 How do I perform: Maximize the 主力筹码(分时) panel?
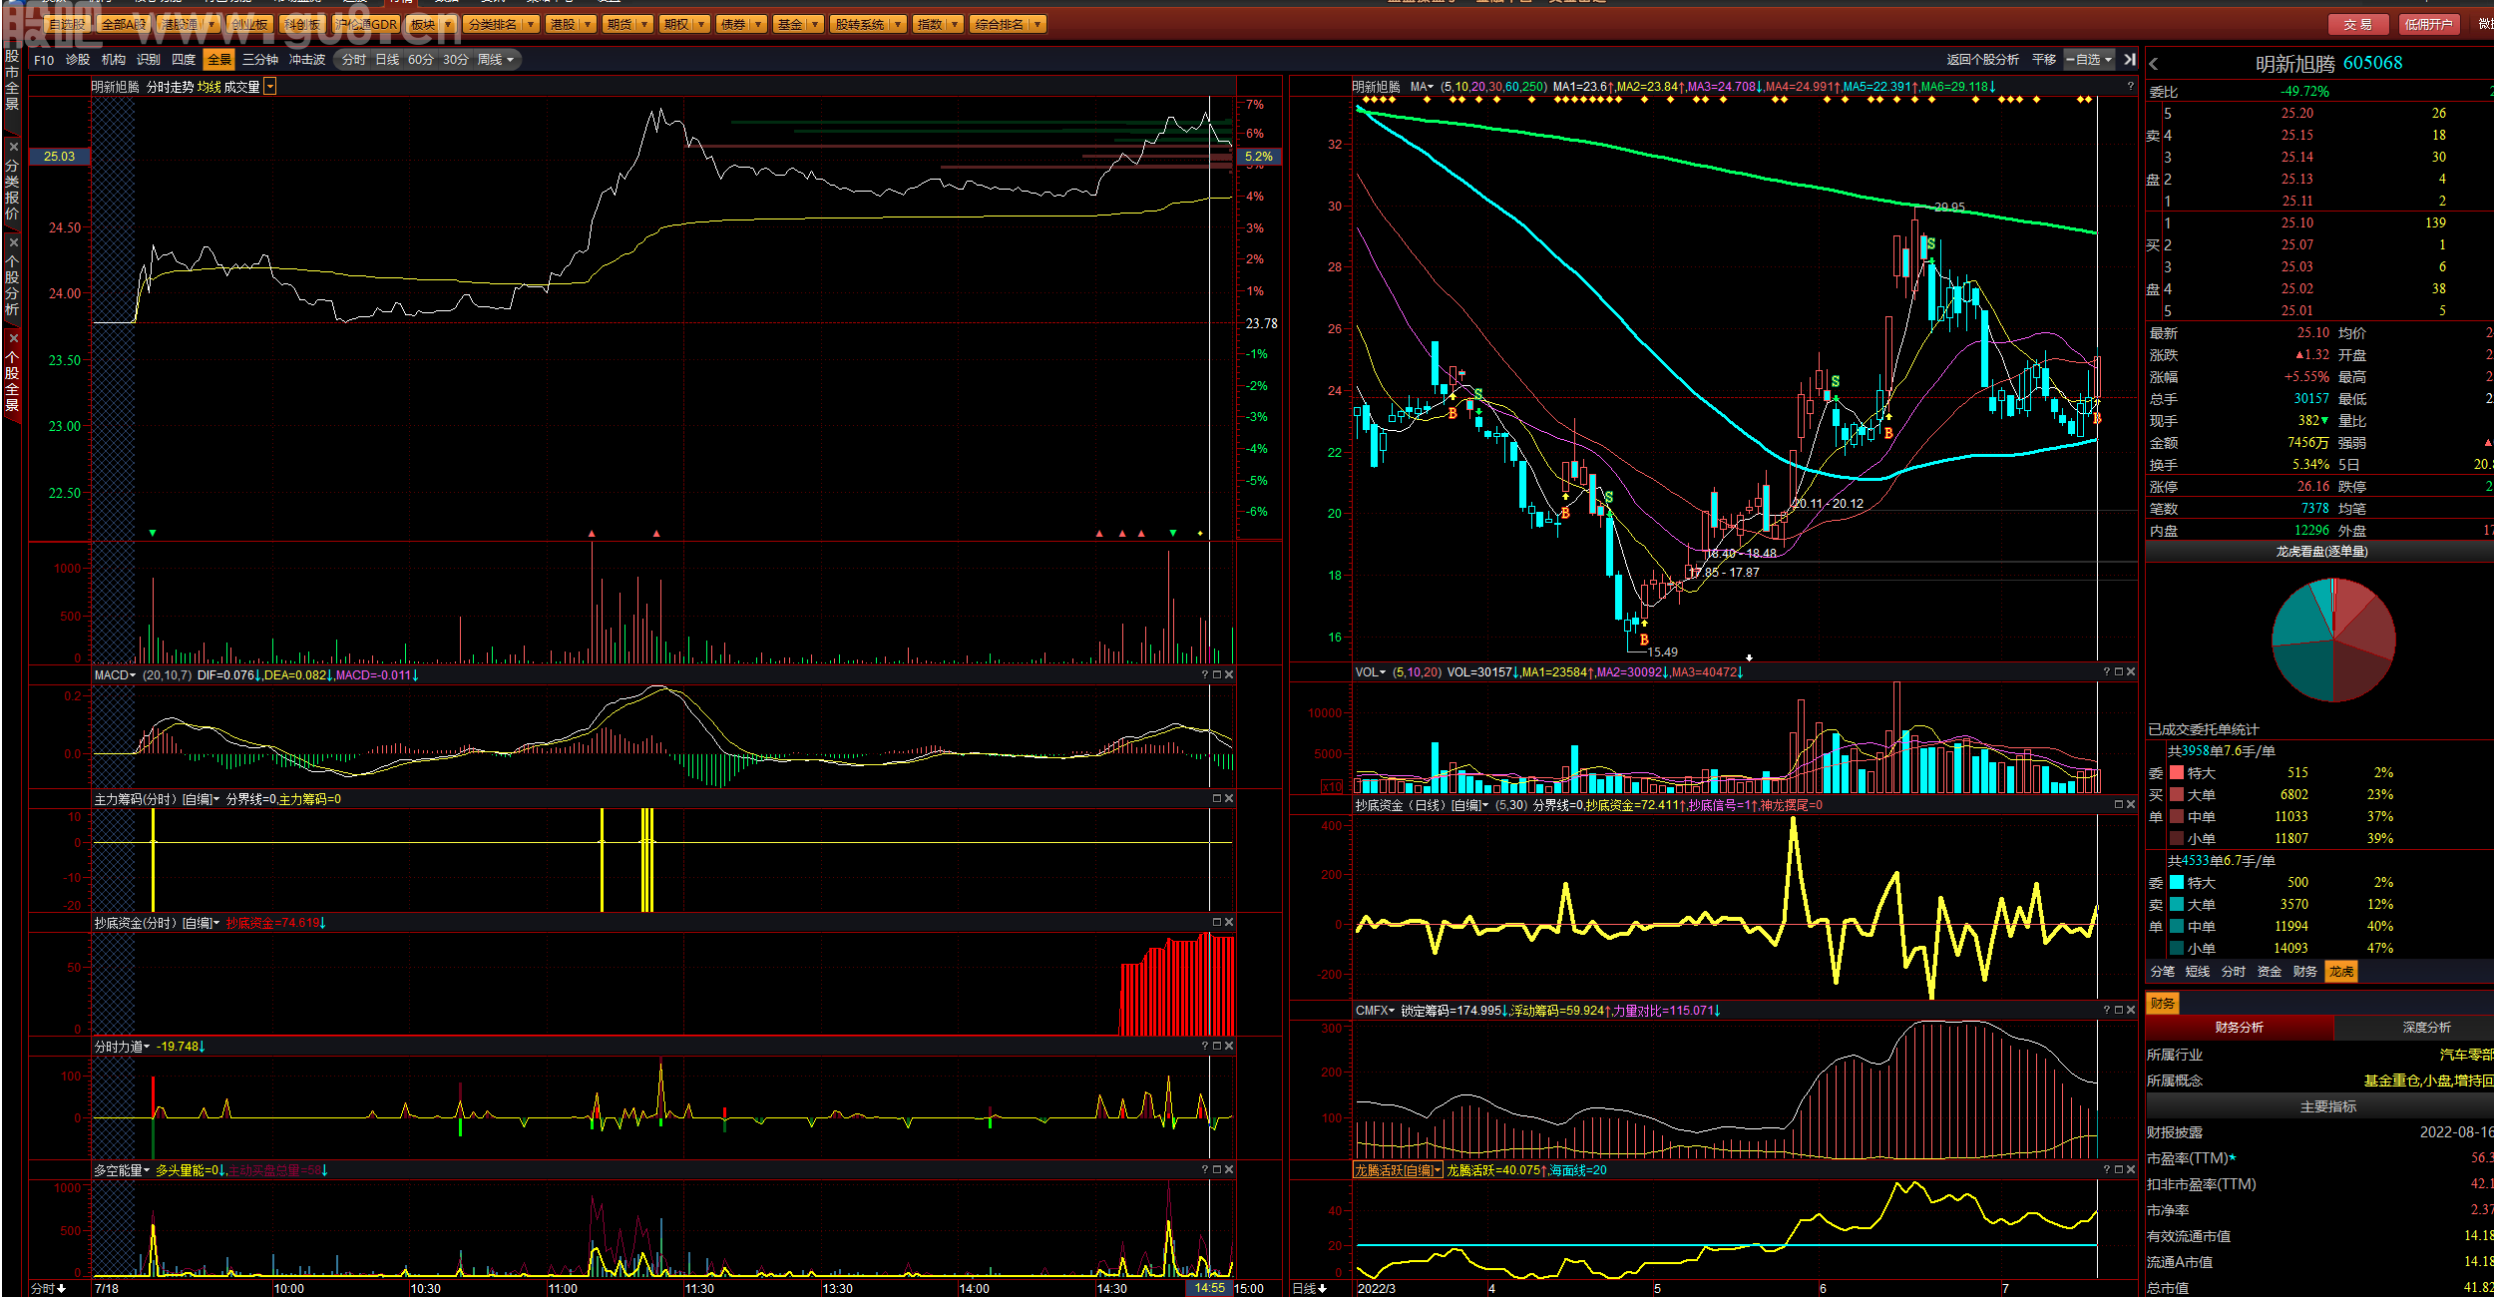click(1217, 799)
